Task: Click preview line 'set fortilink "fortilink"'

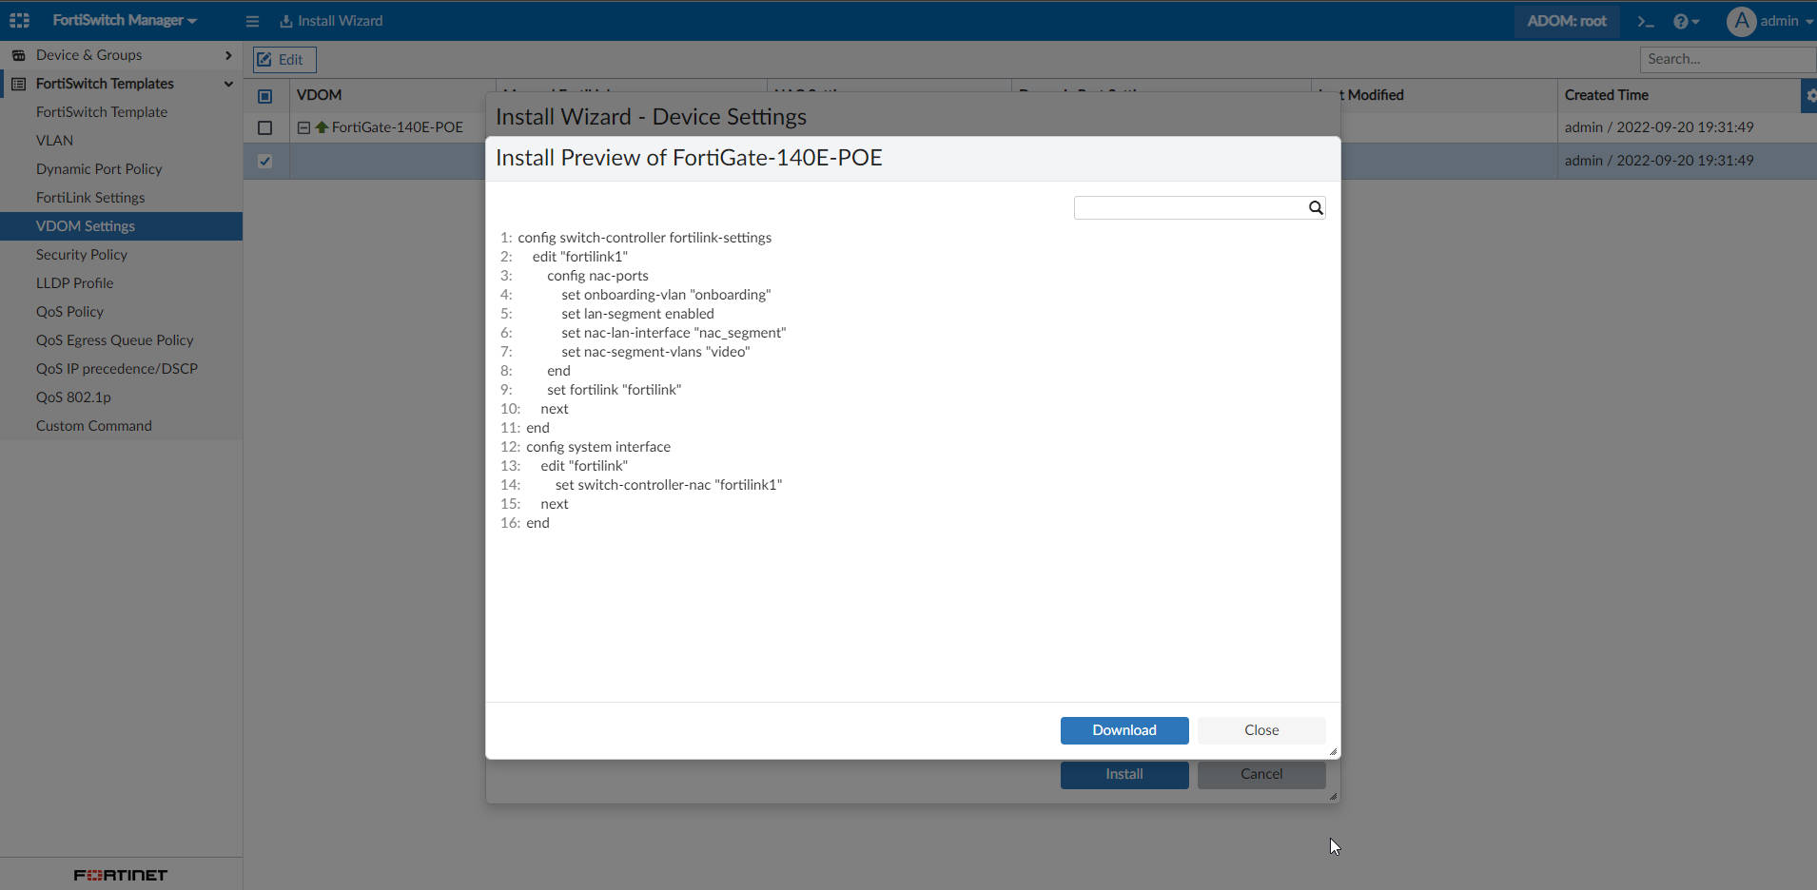Action: tap(614, 390)
